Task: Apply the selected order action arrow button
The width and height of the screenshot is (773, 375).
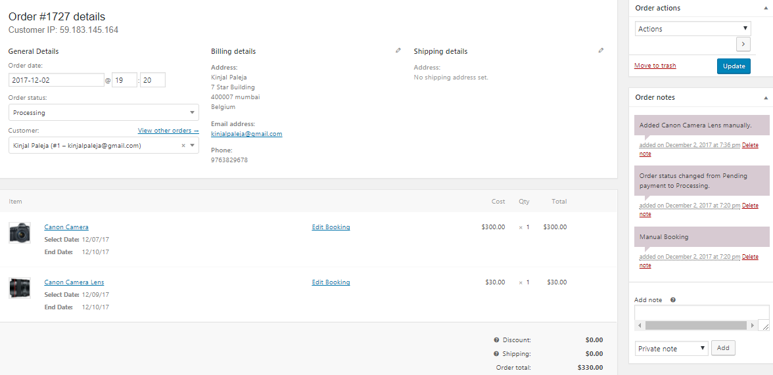Action: [743, 44]
